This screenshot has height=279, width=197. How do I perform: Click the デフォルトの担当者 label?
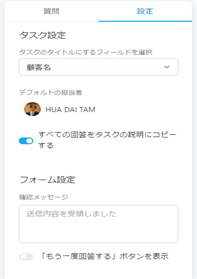[x=51, y=92]
